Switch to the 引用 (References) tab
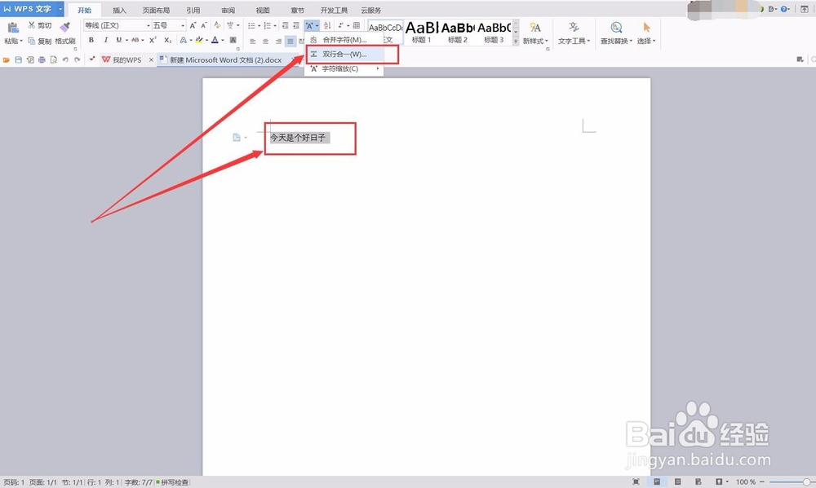816x488 pixels. click(193, 10)
